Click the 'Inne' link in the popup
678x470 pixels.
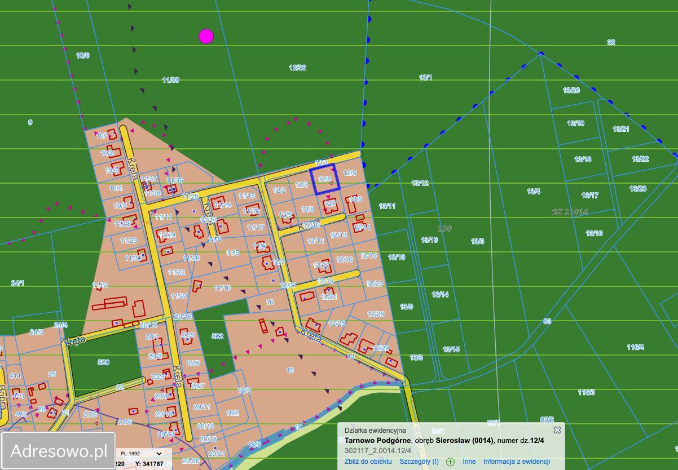click(x=469, y=462)
